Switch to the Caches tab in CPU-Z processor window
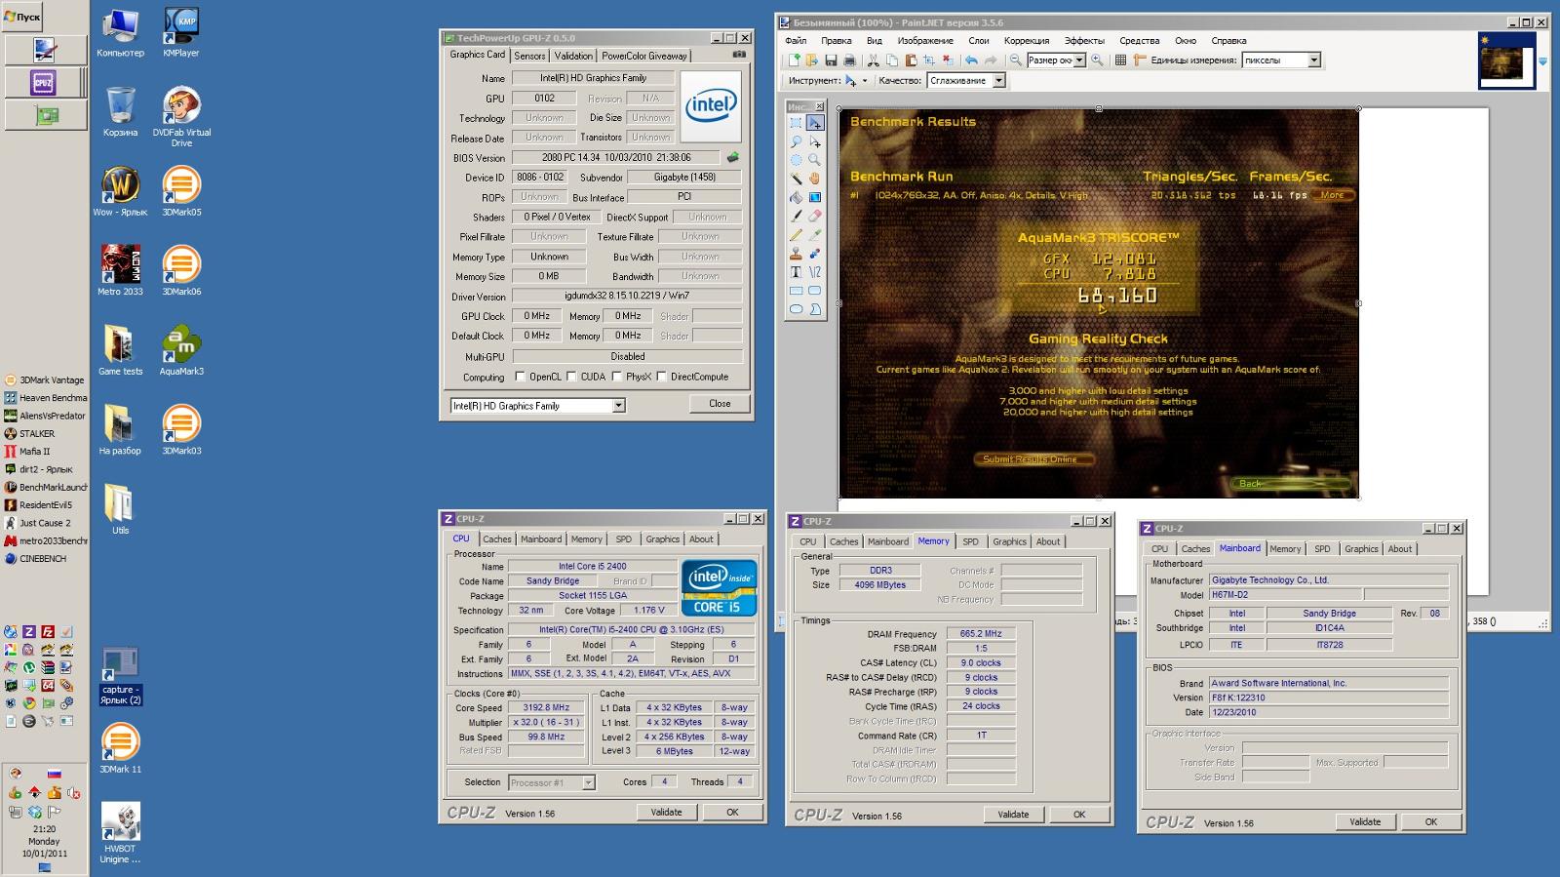 (496, 538)
